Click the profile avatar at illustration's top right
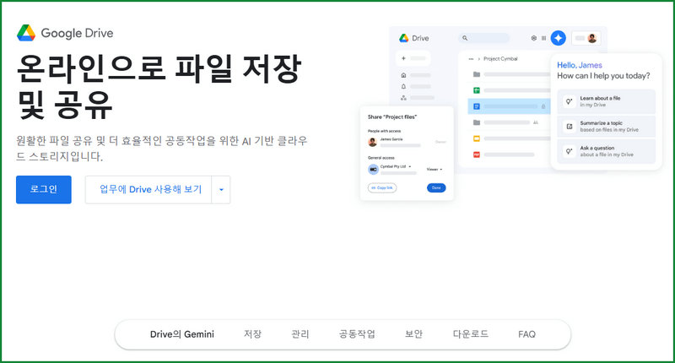 (x=592, y=38)
